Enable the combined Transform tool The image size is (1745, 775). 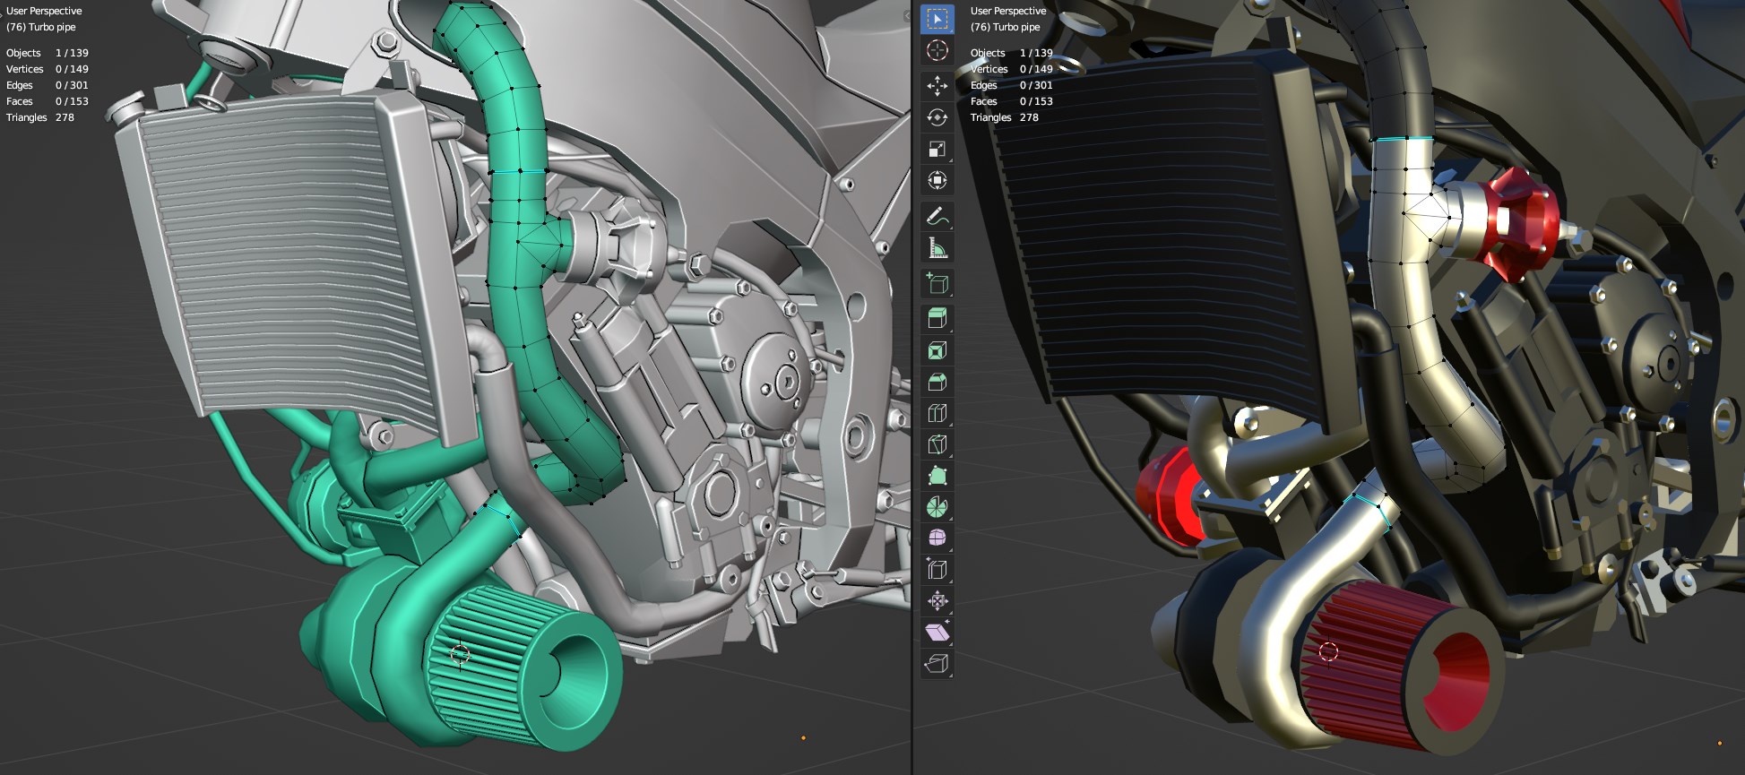pyautogui.click(x=937, y=180)
